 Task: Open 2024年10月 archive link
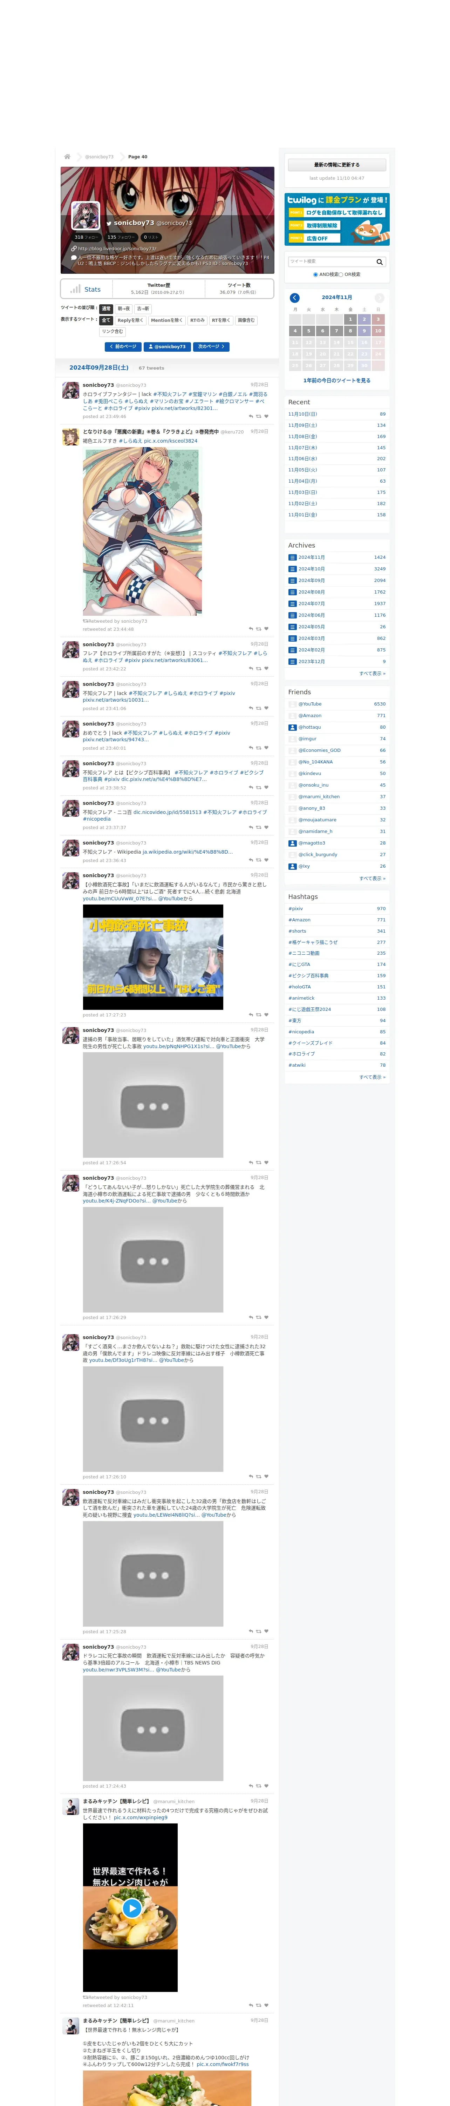point(311,569)
